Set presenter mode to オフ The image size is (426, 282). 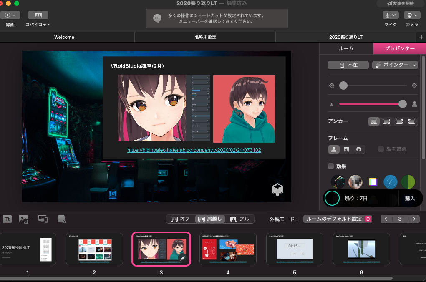coord(181,219)
